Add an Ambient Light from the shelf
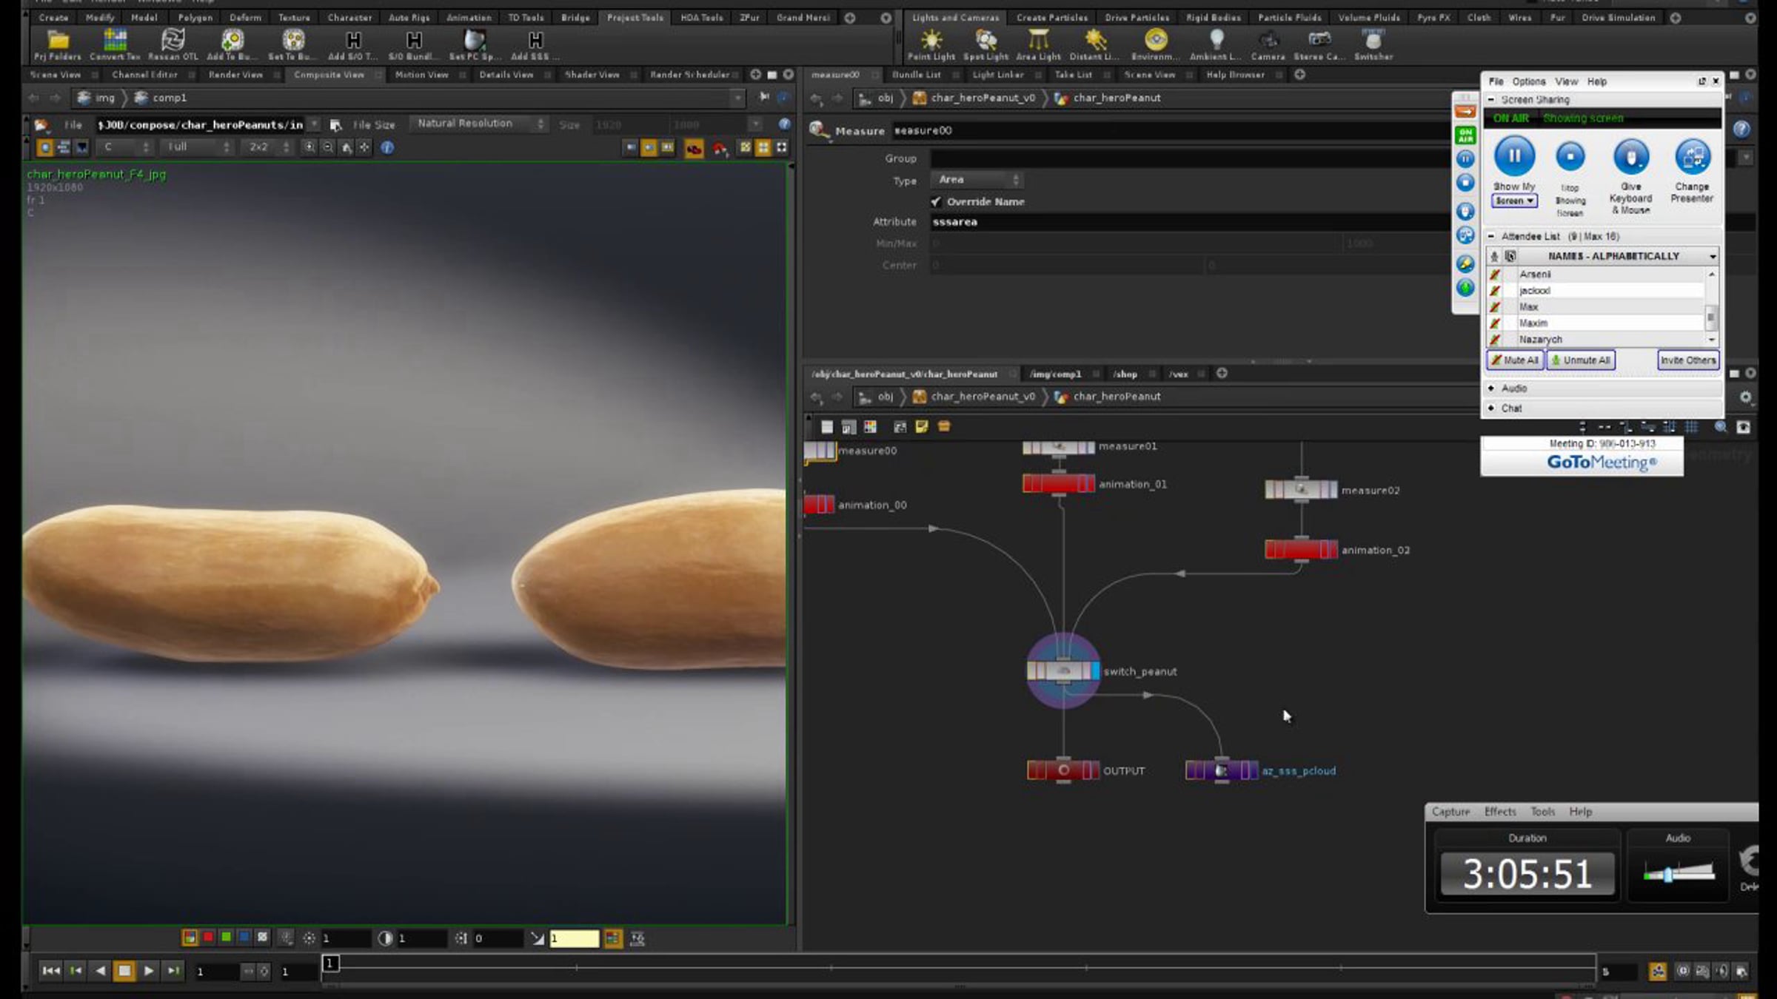 [x=1216, y=44]
